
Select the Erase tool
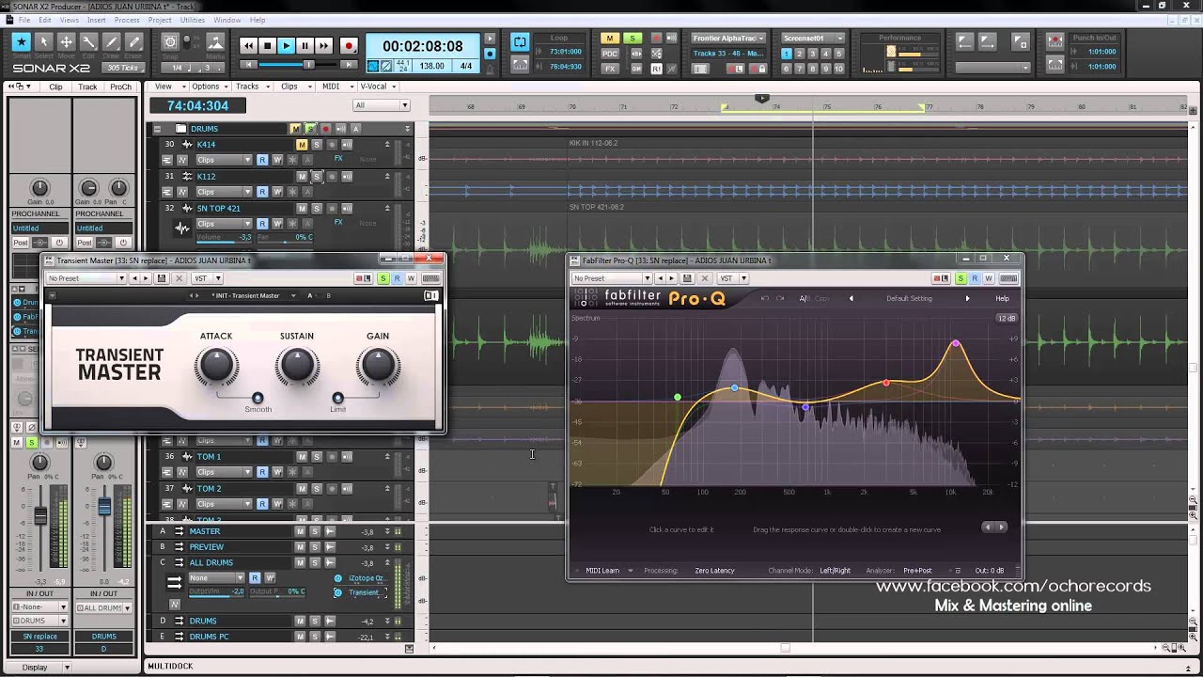pyautogui.click(x=133, y=42)
